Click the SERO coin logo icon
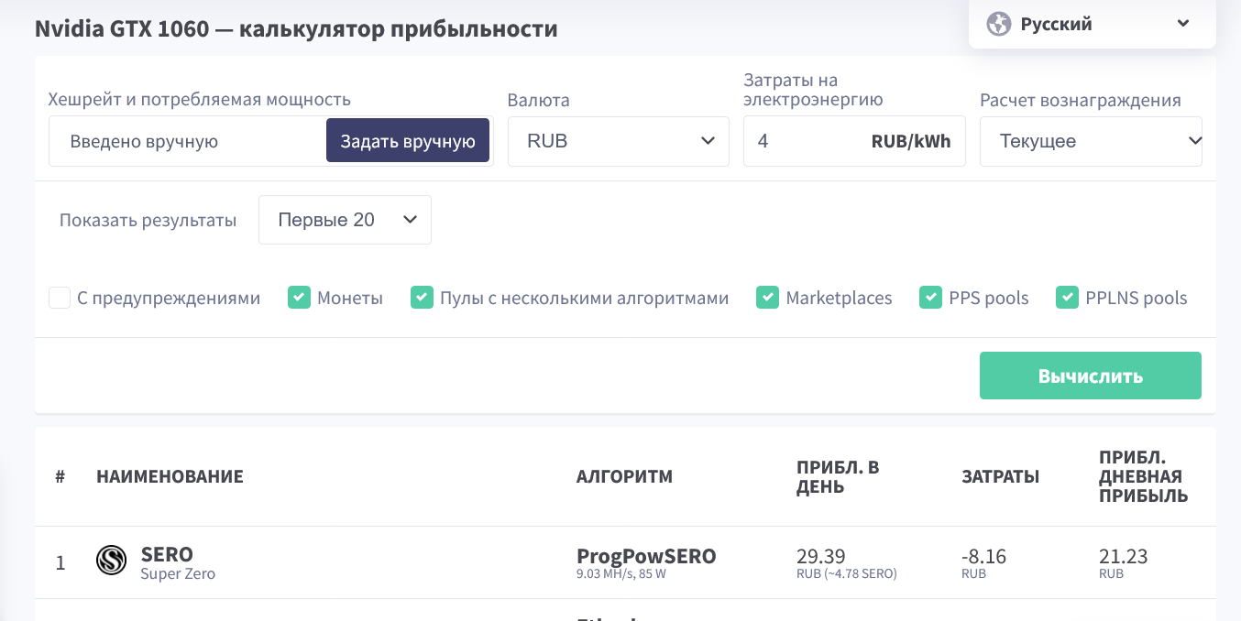The image size is (1241, 621). (x=112, y=561)
